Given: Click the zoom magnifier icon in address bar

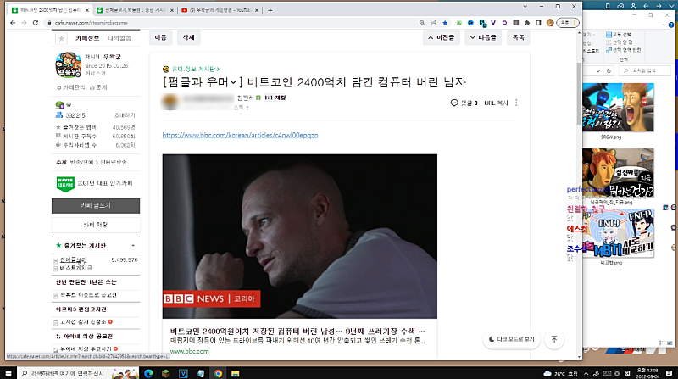Looking at the screenshot, I should point(422,23).
